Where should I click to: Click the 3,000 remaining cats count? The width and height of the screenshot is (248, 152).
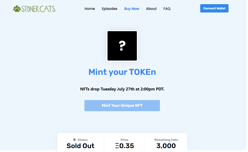point(166,146)
